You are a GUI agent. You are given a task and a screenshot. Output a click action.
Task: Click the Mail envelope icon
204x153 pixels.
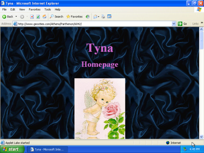point(95,17)
